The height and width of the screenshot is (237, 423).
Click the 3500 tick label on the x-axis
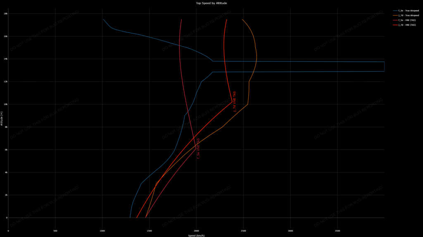pos(337,231)
